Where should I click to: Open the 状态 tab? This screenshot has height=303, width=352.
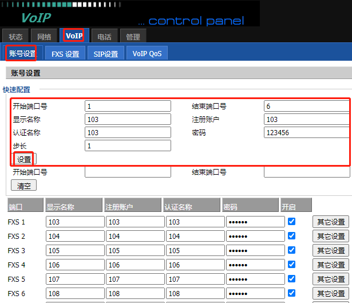pyautogui.click(x=15, y=37)
